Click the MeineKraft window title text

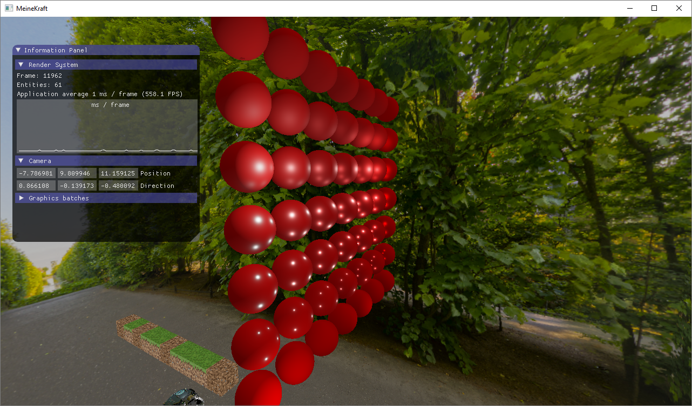point(32,8)
